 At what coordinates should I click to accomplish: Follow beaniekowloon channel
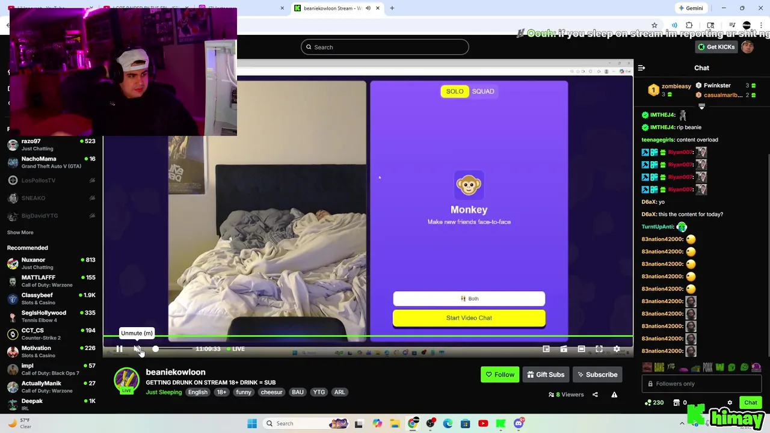pyautogui.click(x=500, y=375)
